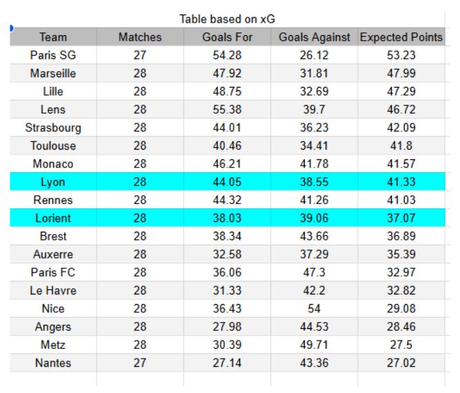Click the Strasbourg team cell
This screenshot has height=393, width=460.
pyautogui.click(x=53, y=128)
